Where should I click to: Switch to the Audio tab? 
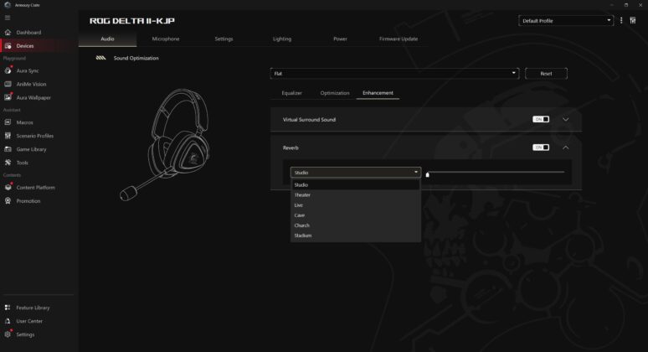point(107,39)
